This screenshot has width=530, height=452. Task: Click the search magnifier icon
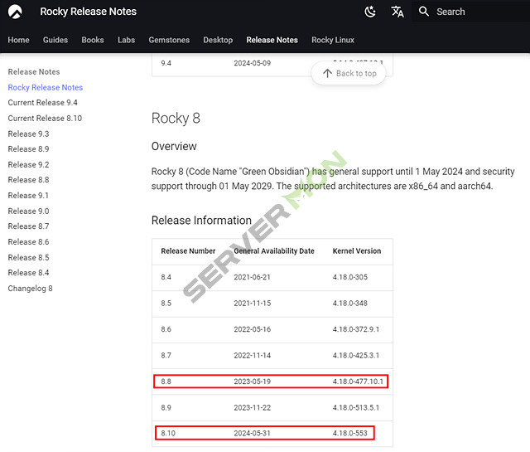click(423, 12)
